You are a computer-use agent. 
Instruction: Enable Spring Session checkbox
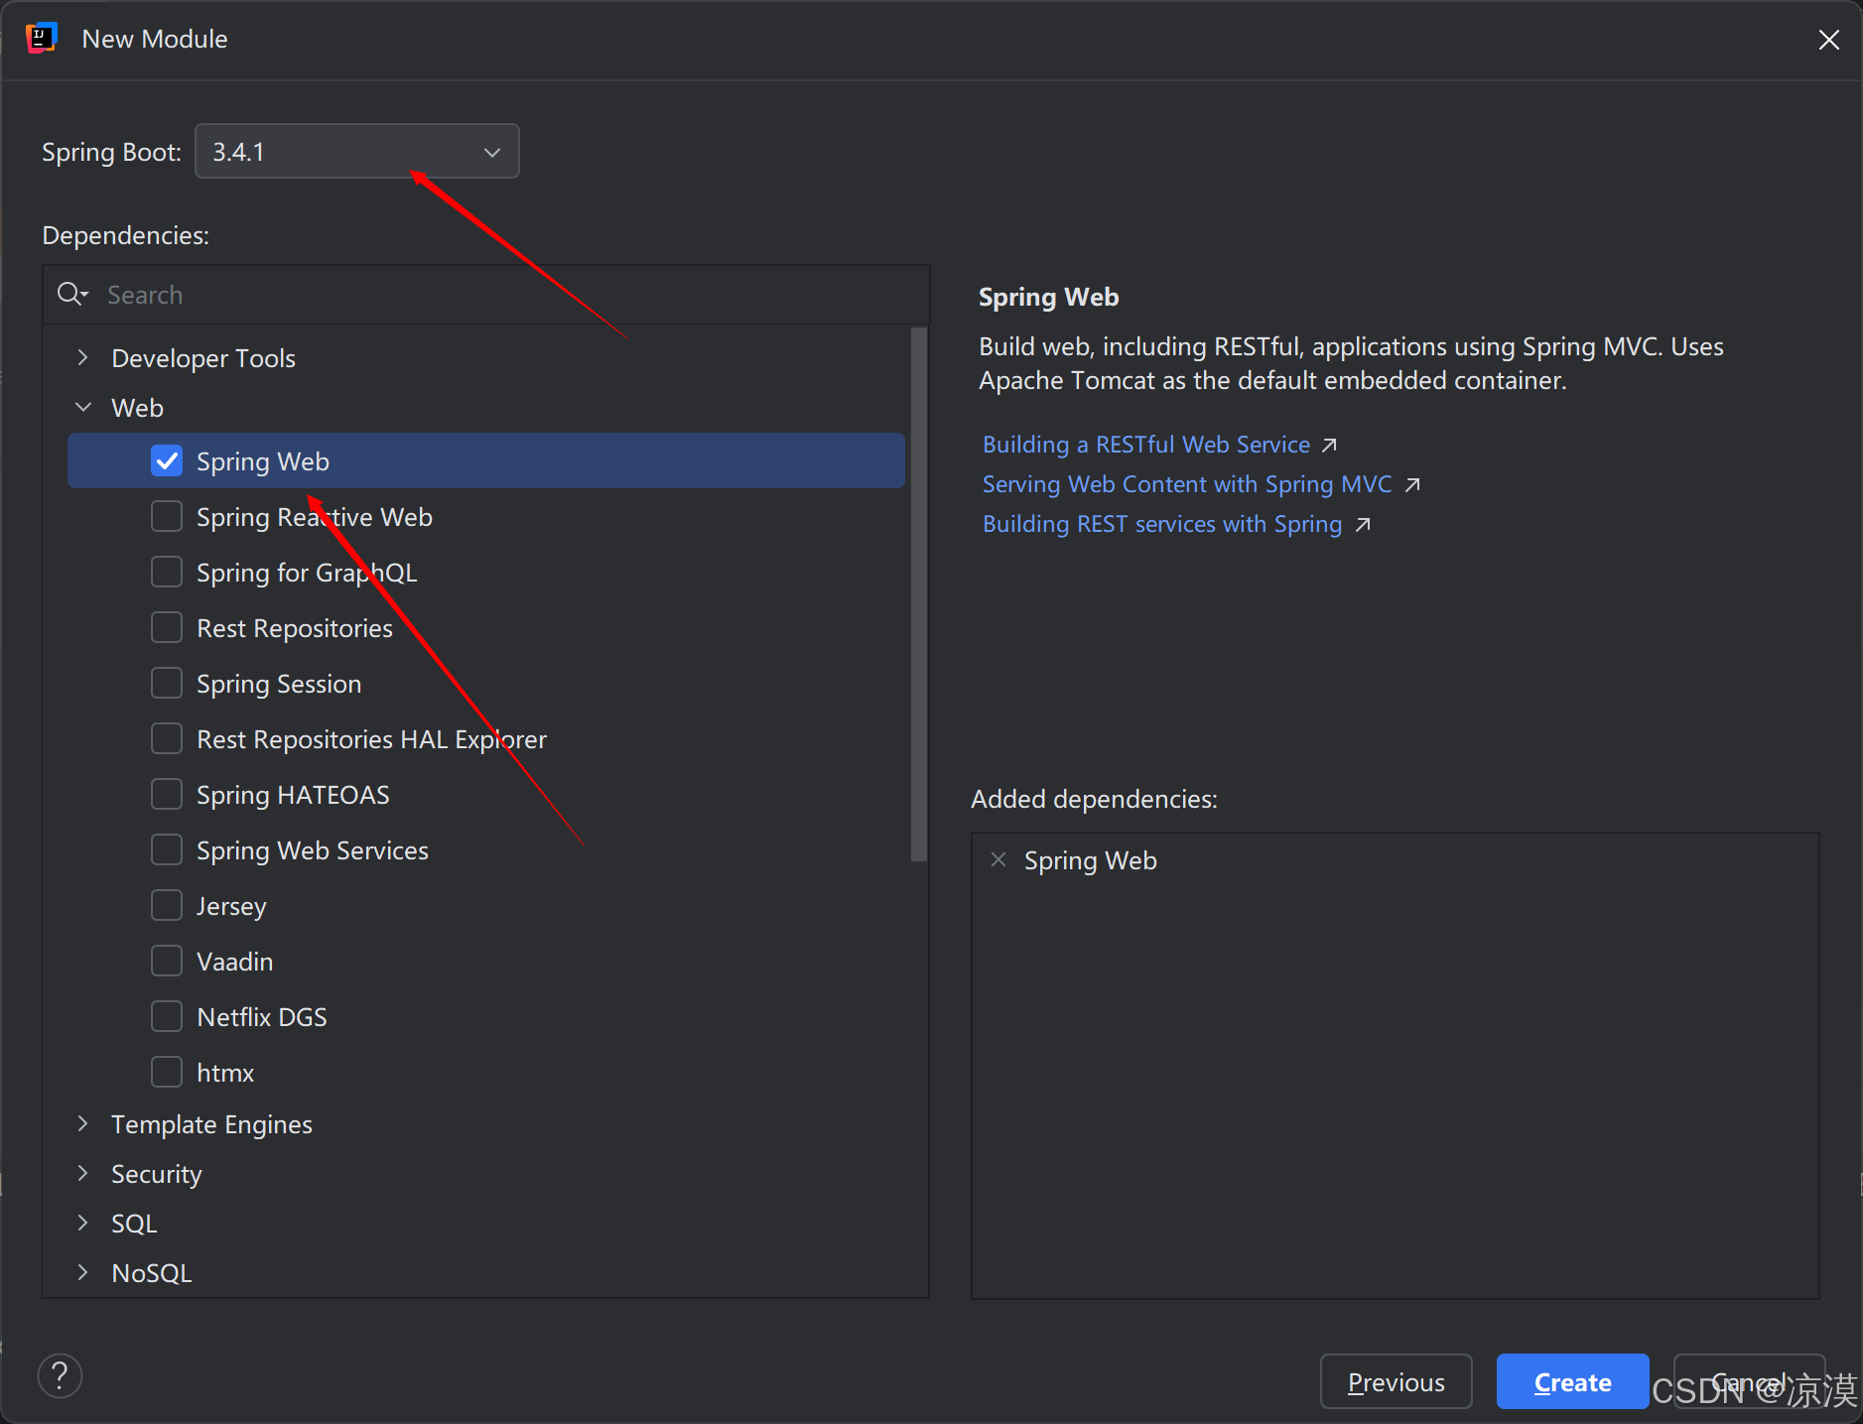167,683
